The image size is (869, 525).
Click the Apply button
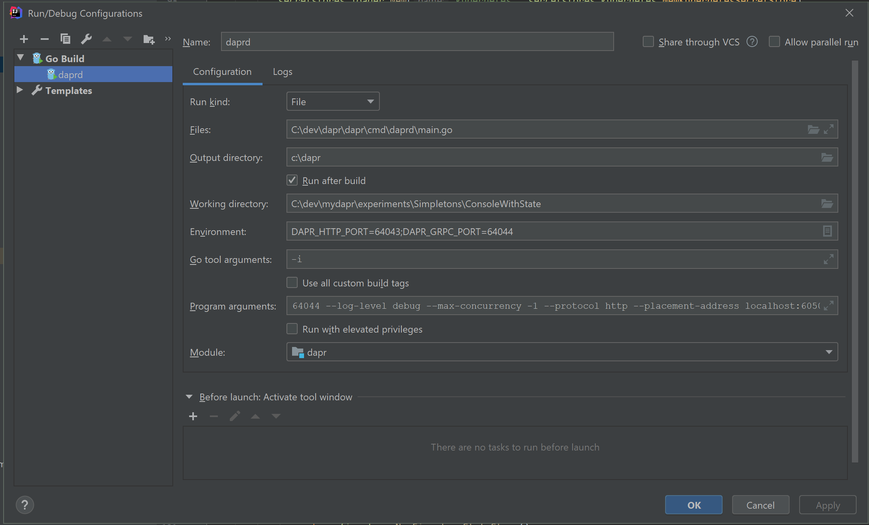tap(828, 505)
